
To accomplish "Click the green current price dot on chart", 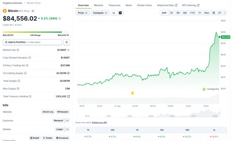I will 219,37.
